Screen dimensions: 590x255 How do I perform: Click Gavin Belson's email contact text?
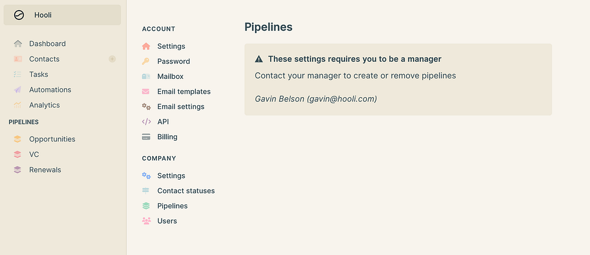pos(316,99)
